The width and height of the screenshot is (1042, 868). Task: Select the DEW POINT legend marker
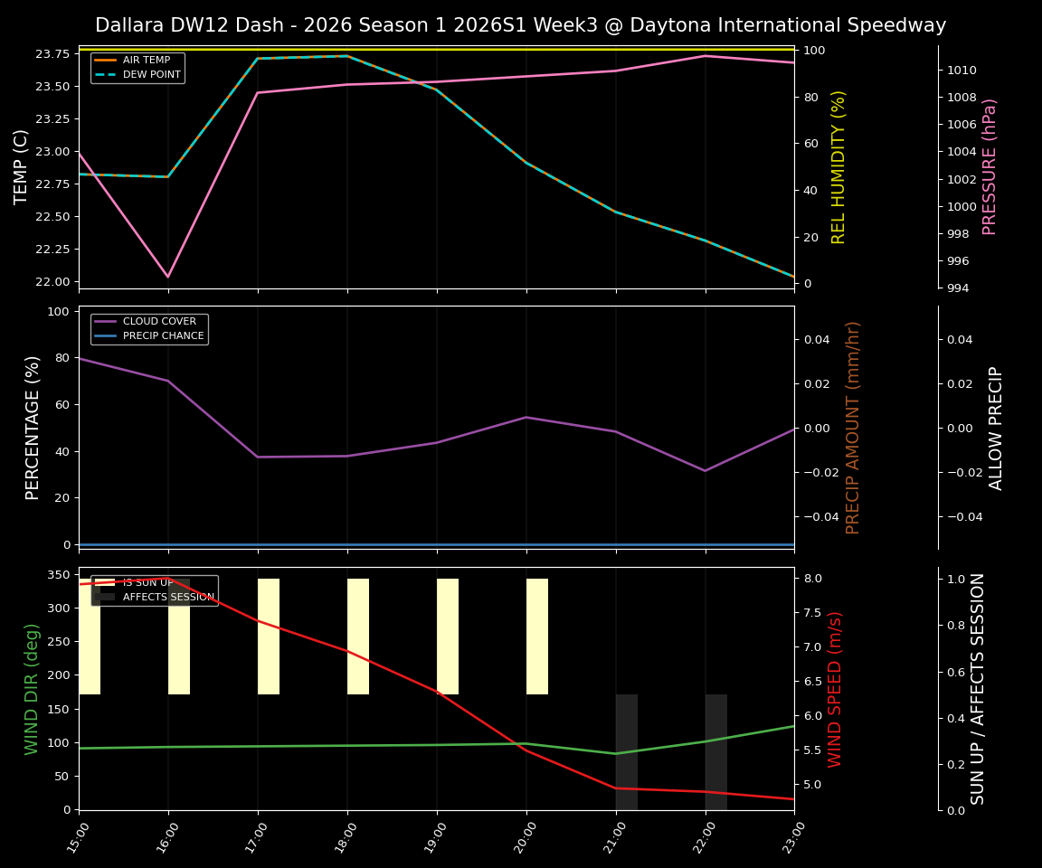point(104,74)
